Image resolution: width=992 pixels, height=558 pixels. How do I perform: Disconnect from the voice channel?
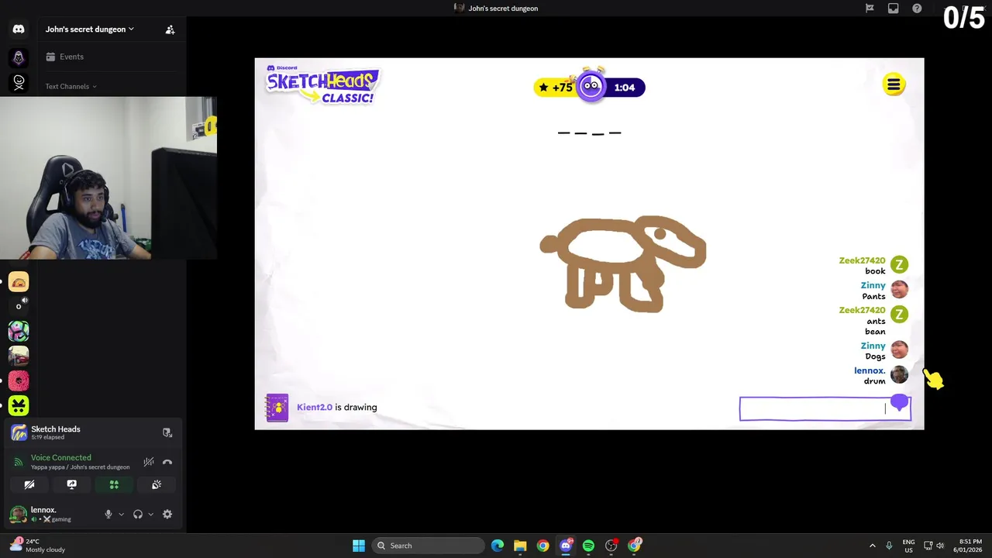(167, 462)
